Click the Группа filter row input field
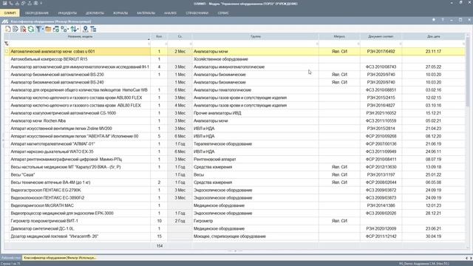Screen dimensions: 473x266 coord(255,44)
